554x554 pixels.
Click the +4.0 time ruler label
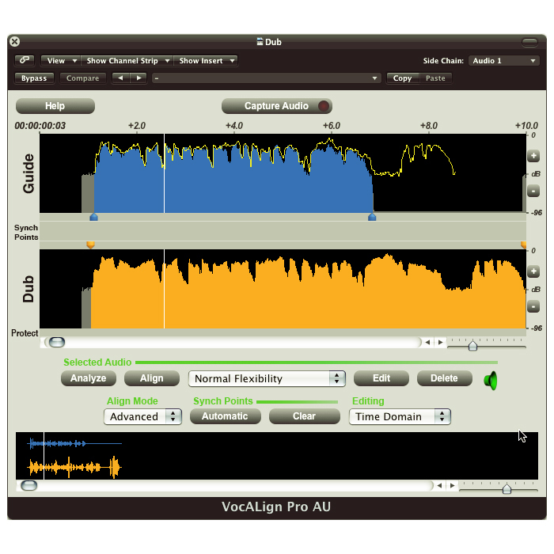234,126
